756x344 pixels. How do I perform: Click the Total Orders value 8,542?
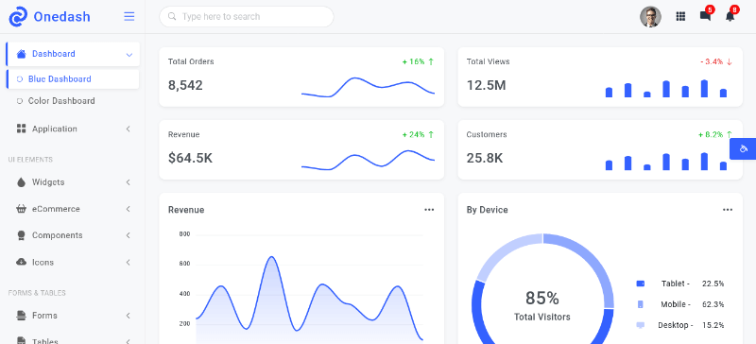pos(185,85)
